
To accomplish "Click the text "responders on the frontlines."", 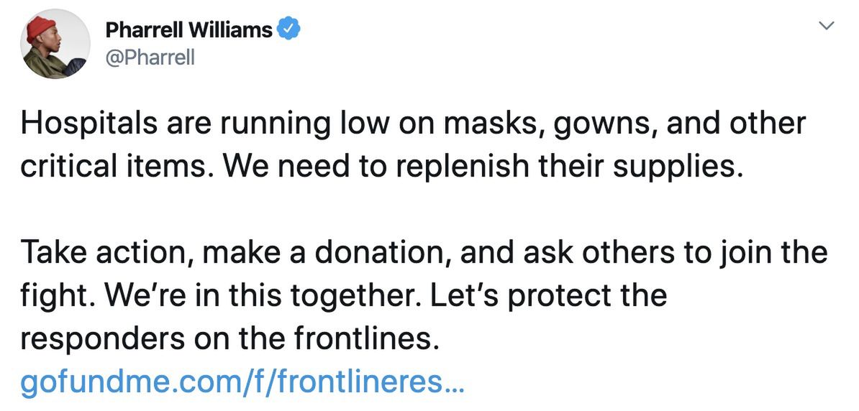I will [229, 338].
